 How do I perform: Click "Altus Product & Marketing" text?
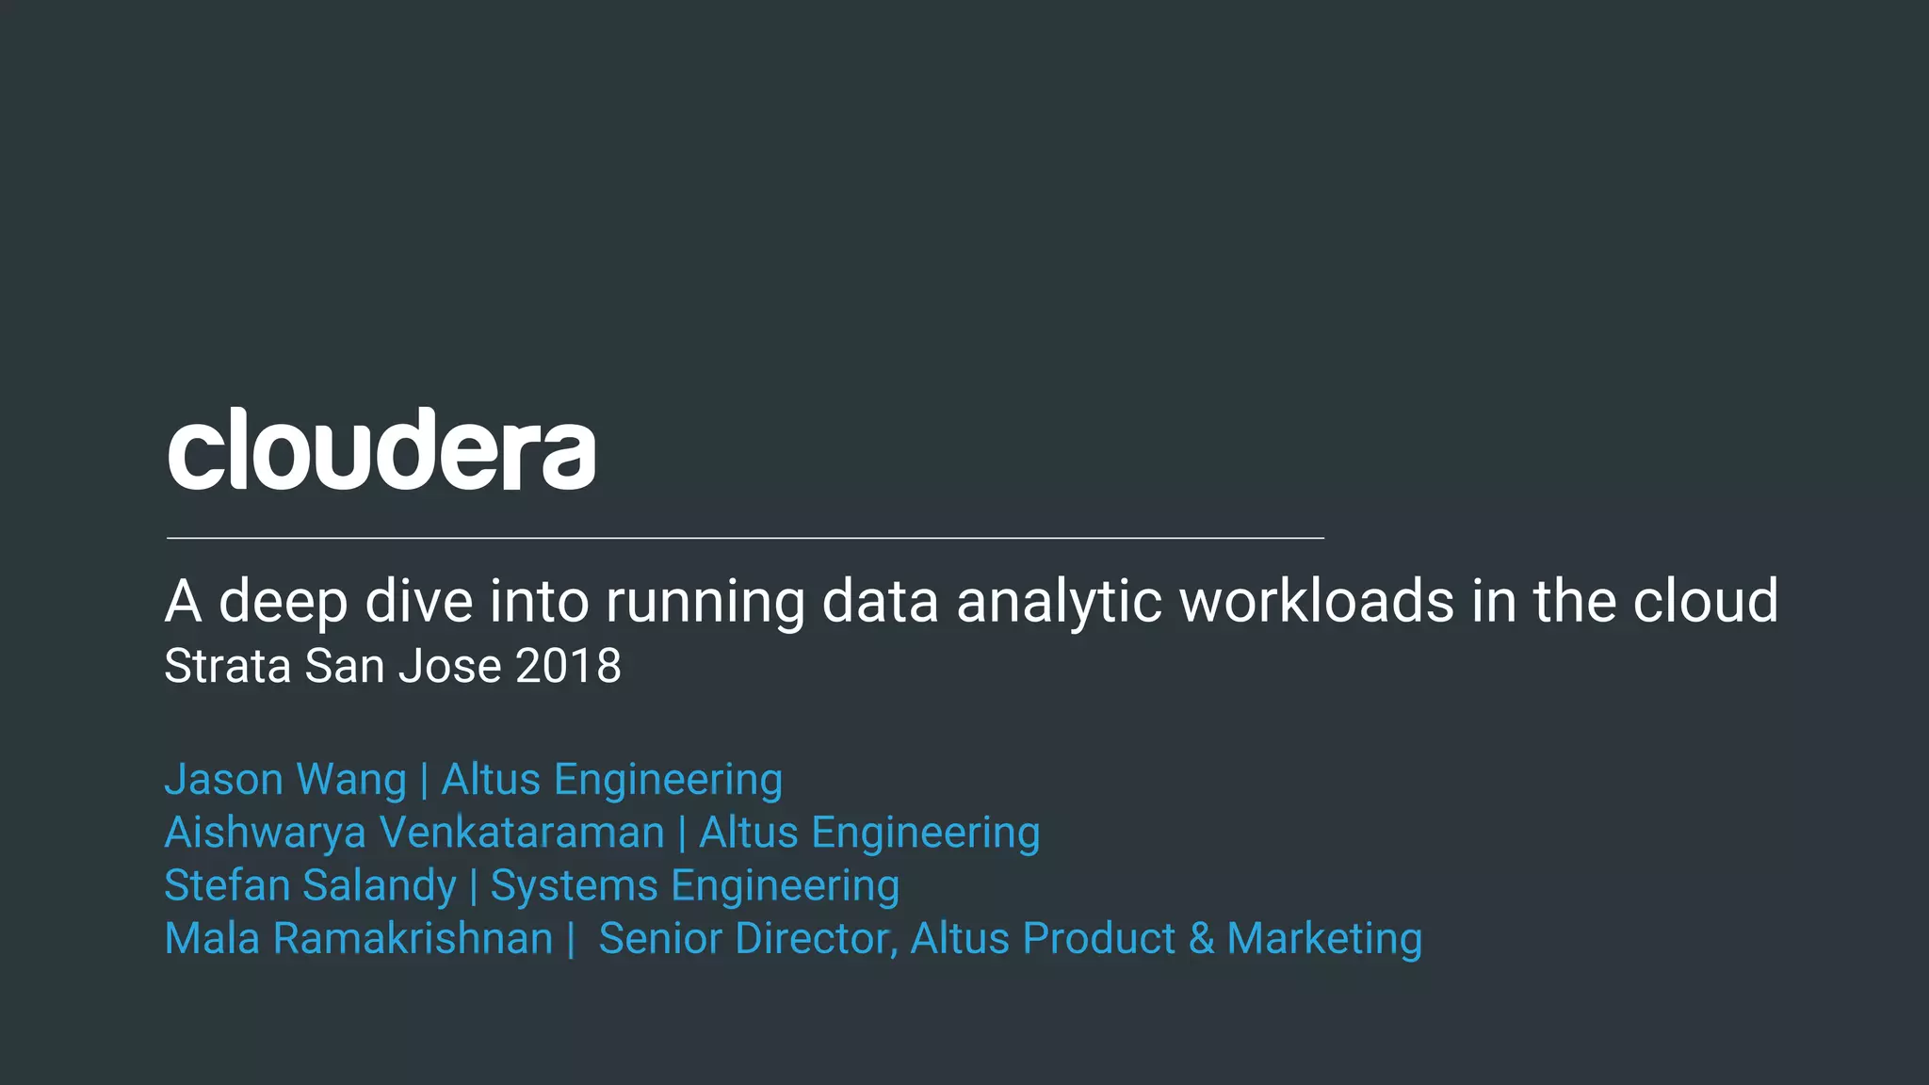point(1166,940)
